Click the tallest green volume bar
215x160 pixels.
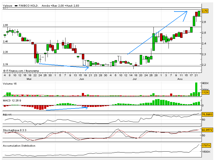coord(196,89)
